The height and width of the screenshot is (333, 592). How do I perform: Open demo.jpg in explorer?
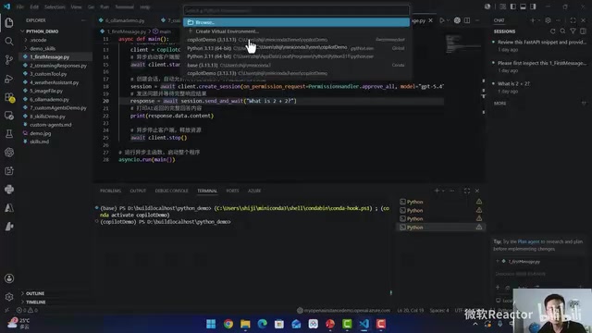coord(41,133)
